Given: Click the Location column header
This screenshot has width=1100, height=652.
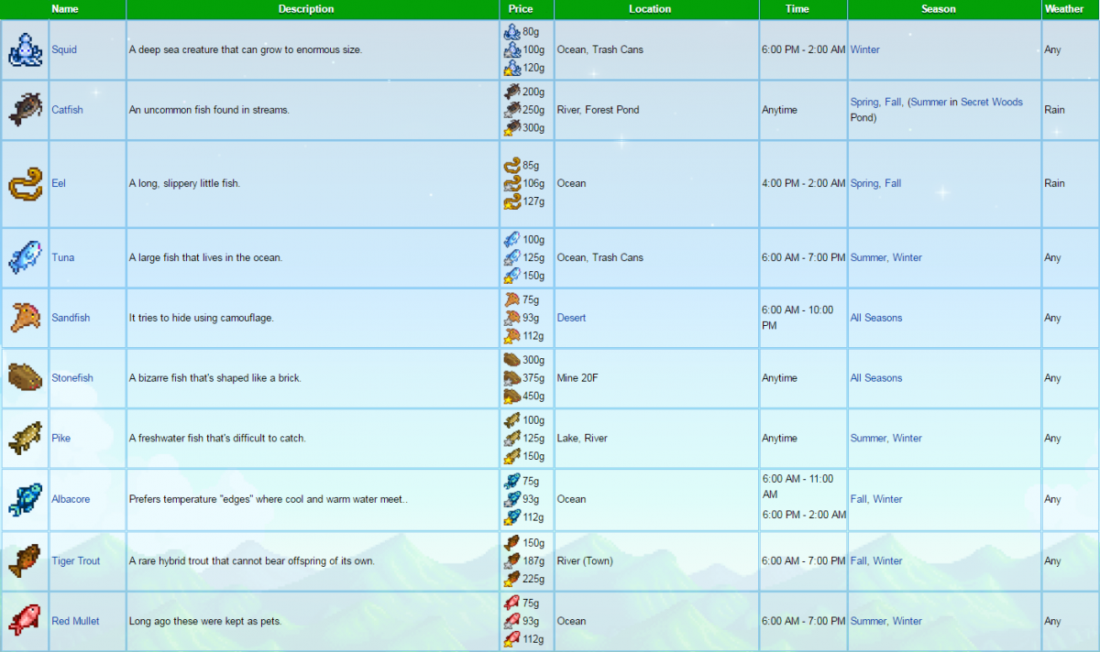Looking at the screenshot, I should pos(650,9).
